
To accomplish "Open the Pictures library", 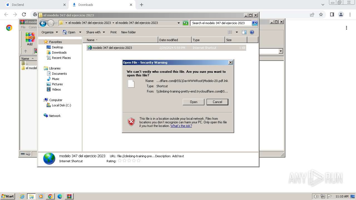I will point(57,84).
